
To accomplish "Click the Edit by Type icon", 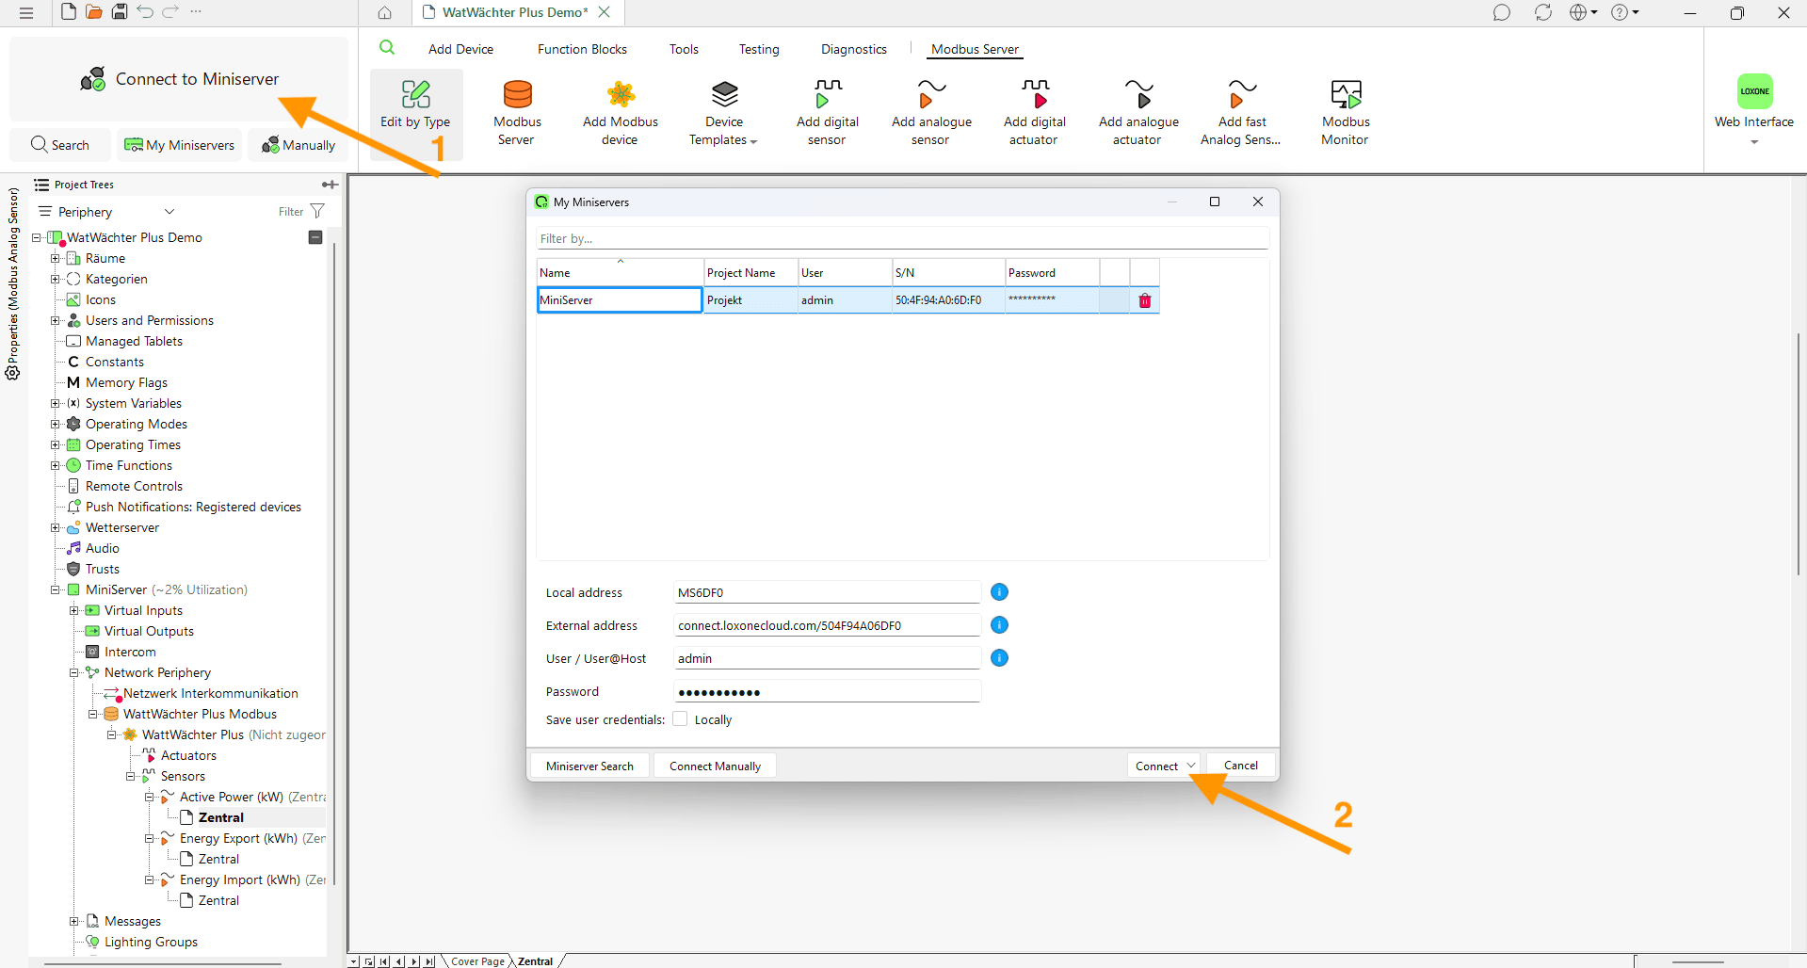I will pos(415,94).
